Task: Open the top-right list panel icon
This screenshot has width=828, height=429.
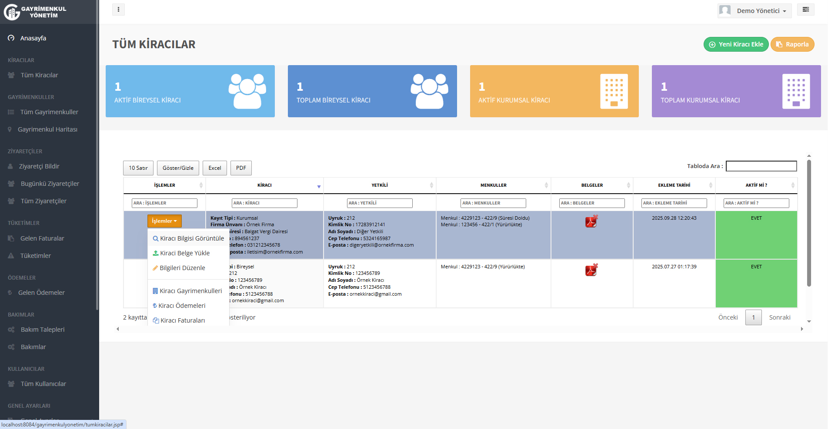Action: (x=805, y=10)
